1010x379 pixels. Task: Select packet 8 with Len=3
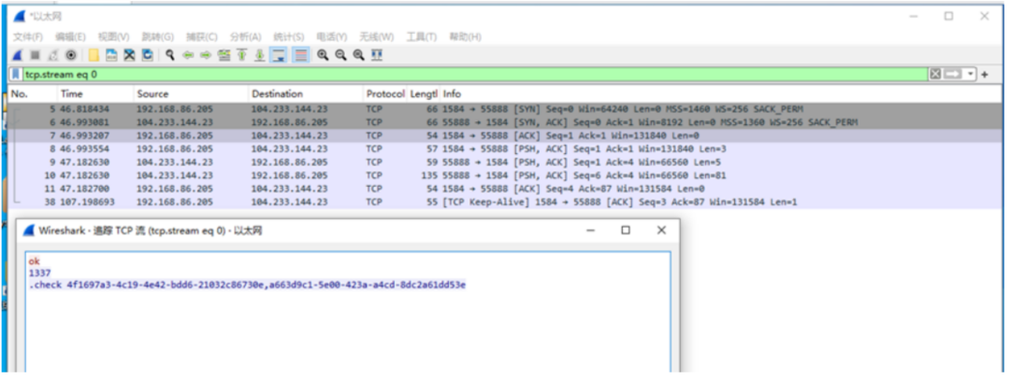(x=505, y=148)
